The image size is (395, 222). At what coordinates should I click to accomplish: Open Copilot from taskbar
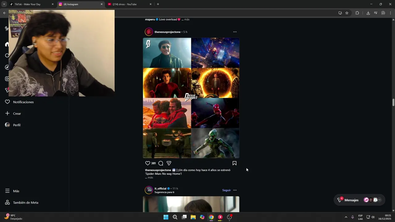(202, 217)
